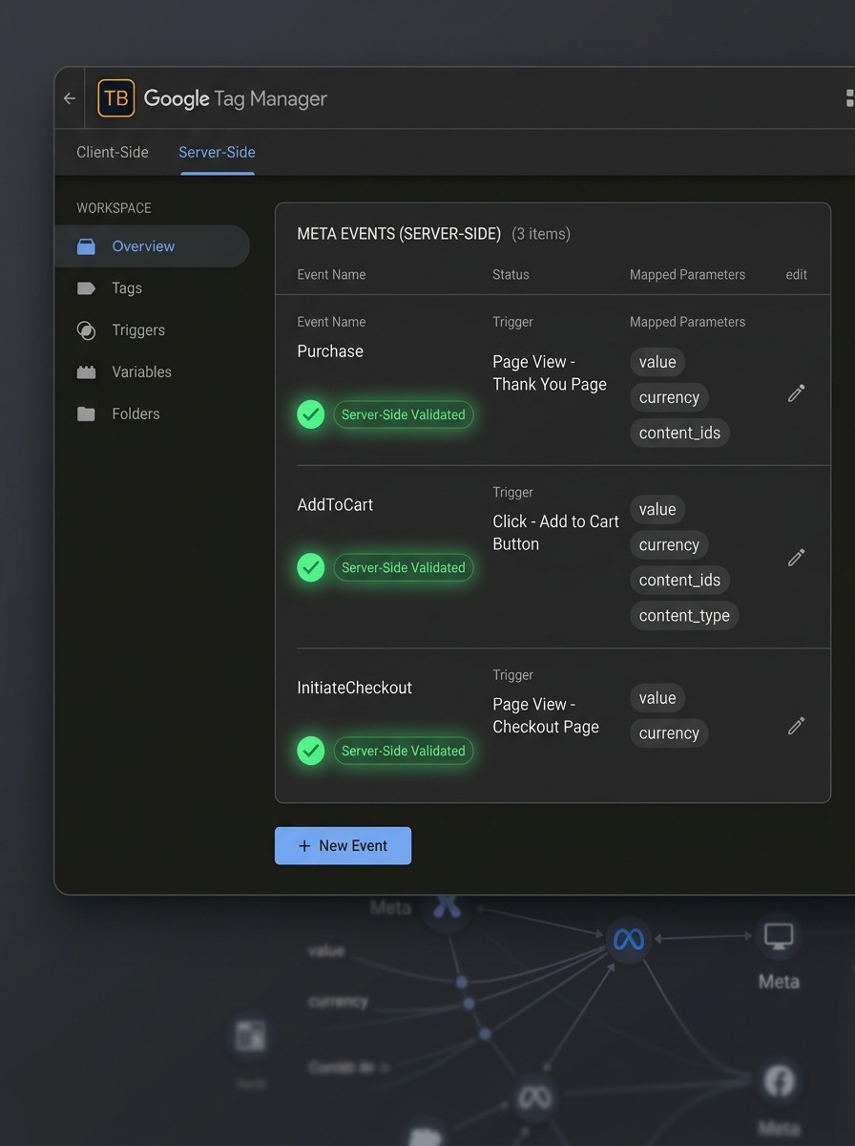The image size is (855, 1146).
Task: Click the 'META EVENTS (SERVER-SIDE)' title
Action: point(399,234)
